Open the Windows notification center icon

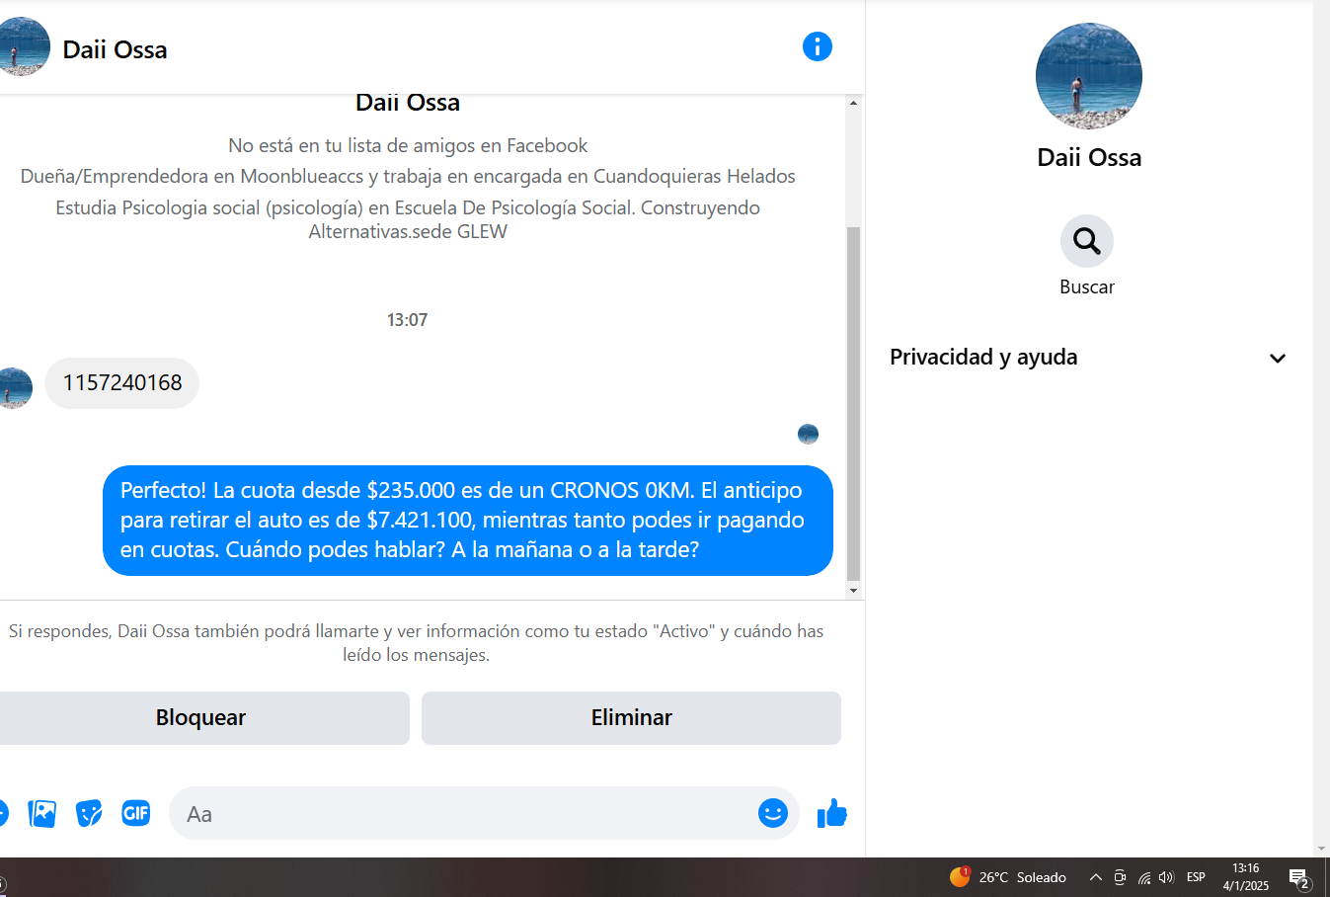coord(1299,877)
